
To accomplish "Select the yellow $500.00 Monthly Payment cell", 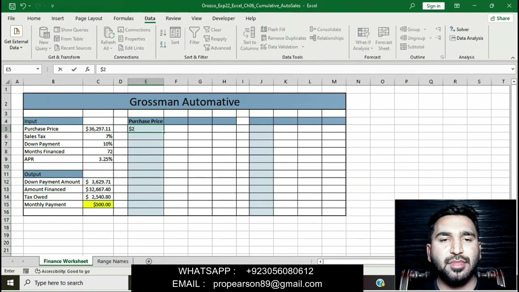I will pos(98,204).
